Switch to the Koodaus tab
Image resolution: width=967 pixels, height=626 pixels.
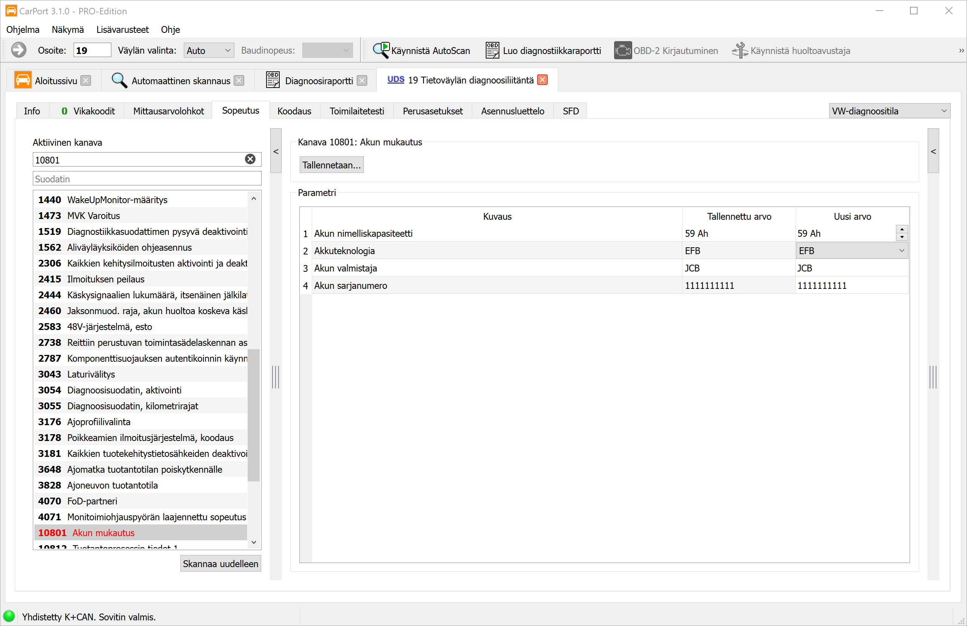click(294, 111)
